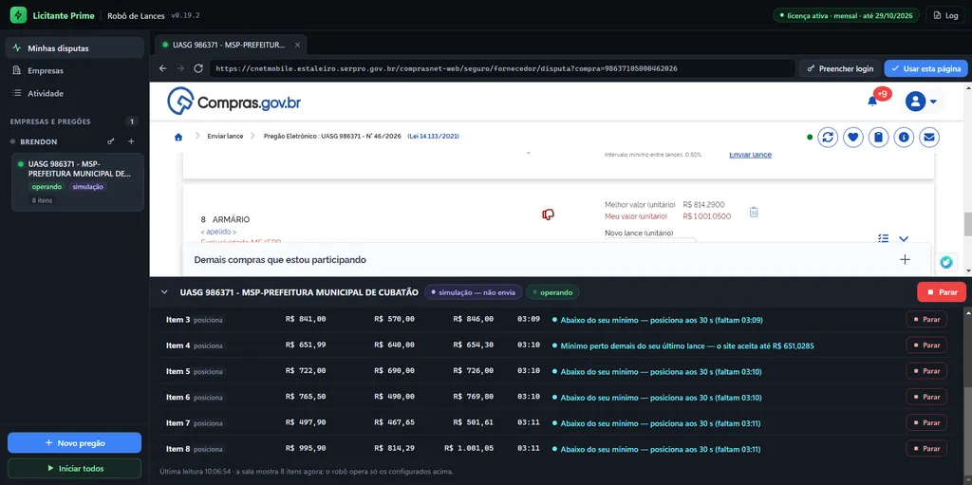Open notifications bell with +9 badge
The width and height of the screenshot is (972, 485).
[872, 102]
